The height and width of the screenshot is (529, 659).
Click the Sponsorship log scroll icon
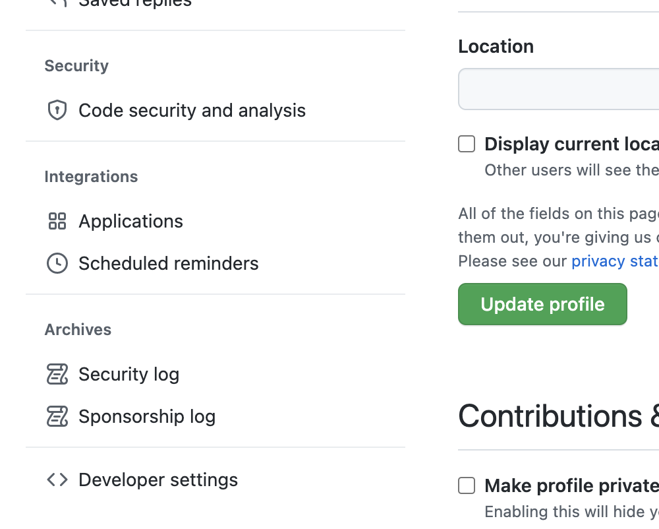pos(57,416)
